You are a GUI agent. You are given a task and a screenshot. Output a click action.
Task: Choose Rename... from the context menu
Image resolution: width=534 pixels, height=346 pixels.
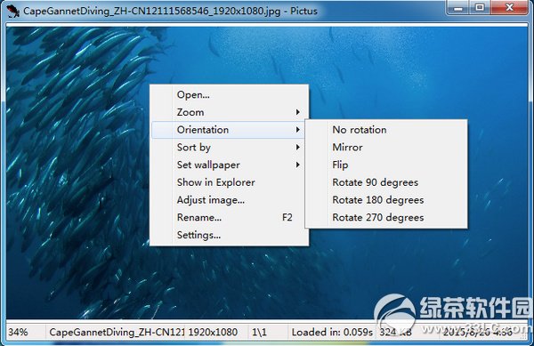230,217
